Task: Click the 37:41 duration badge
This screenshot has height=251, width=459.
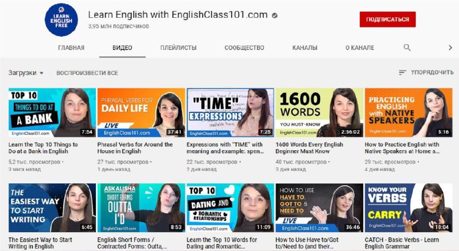Action: click(174, 132)
